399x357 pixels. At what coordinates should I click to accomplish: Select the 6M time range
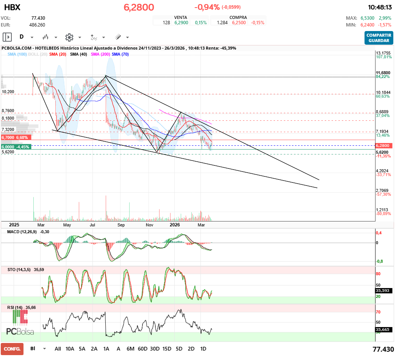130,349
